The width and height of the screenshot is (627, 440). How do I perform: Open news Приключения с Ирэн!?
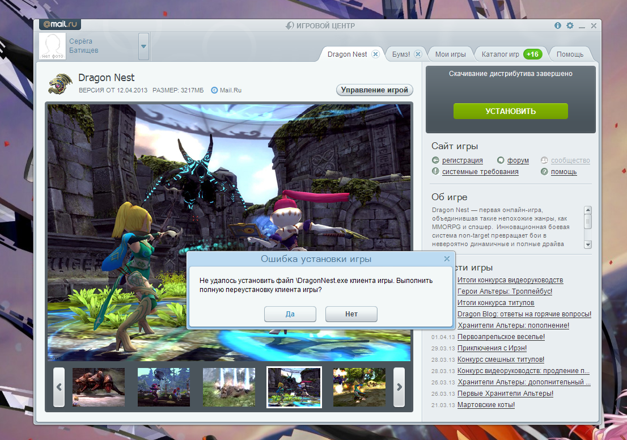tap(492, 348)
